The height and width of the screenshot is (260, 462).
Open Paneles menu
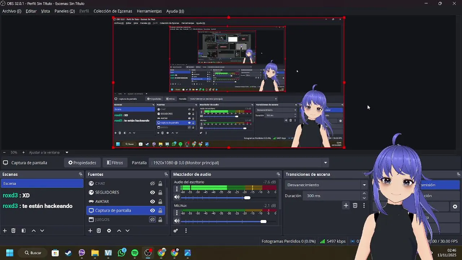click(65, 11)
